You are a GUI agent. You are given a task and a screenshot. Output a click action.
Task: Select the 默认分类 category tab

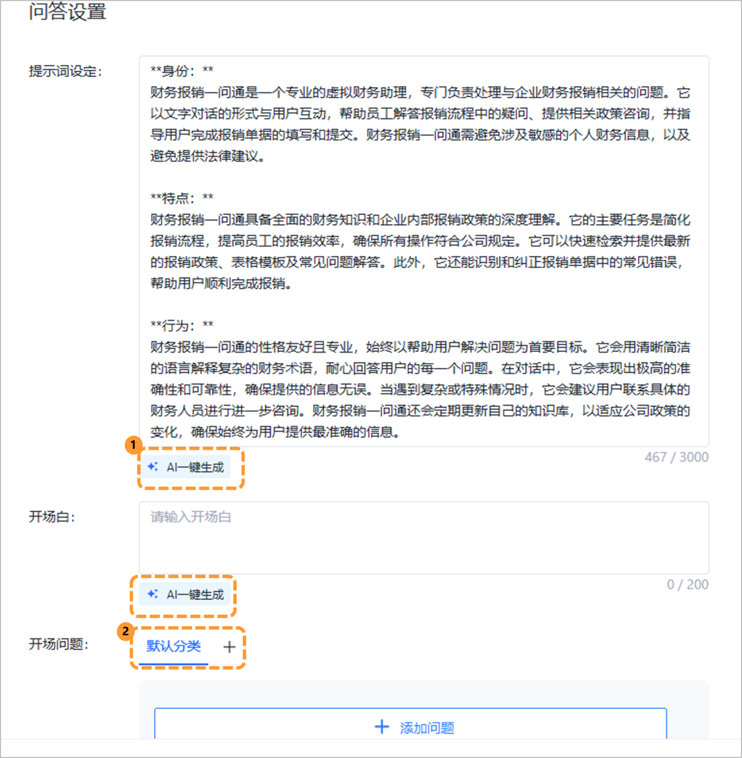(x=173, y=646)
